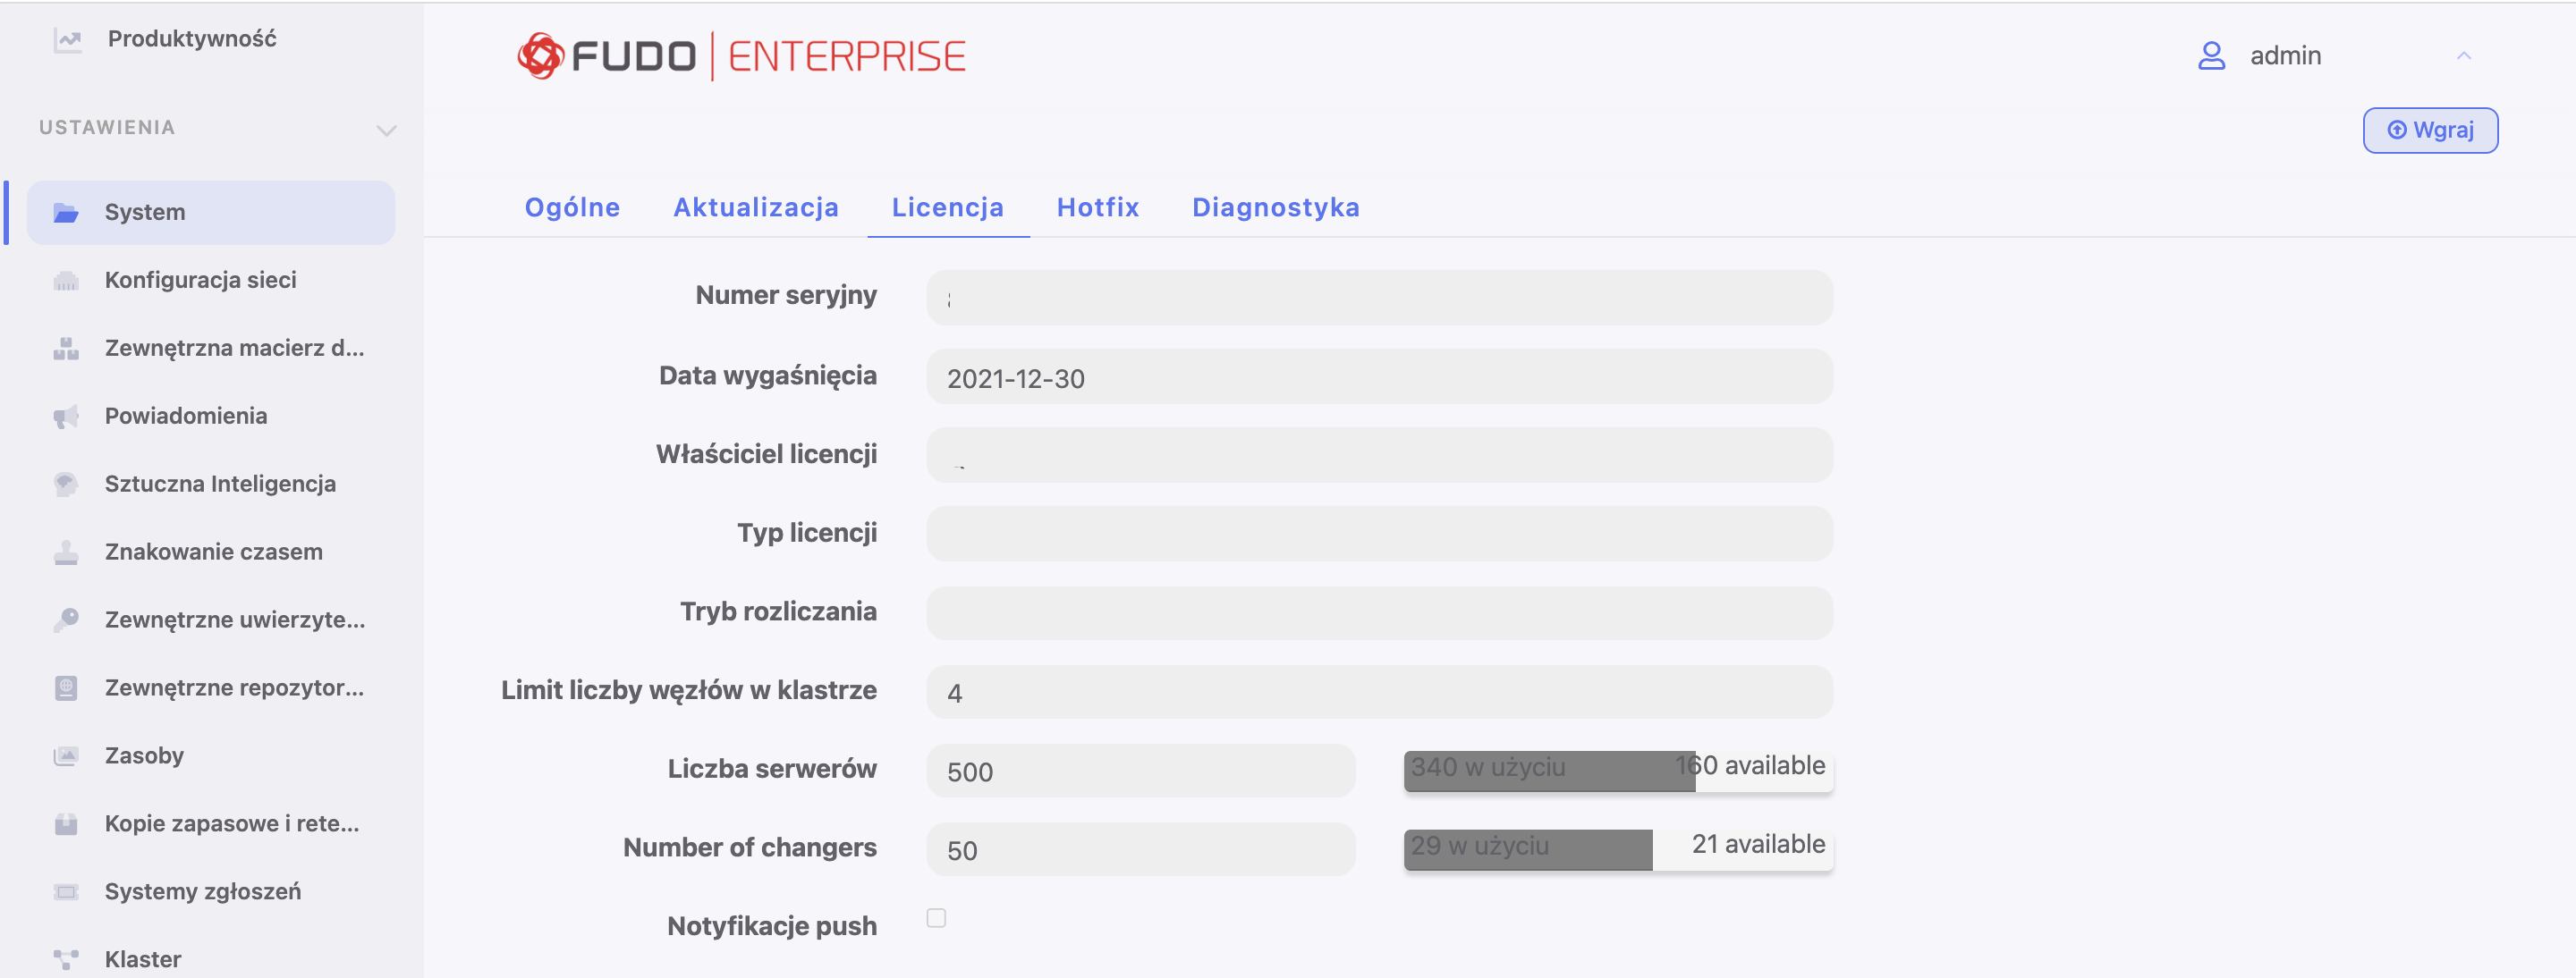Click the Data wygaśnięcia date field
Viewport: 2576px width, 978px height.
click(1378, 377)
